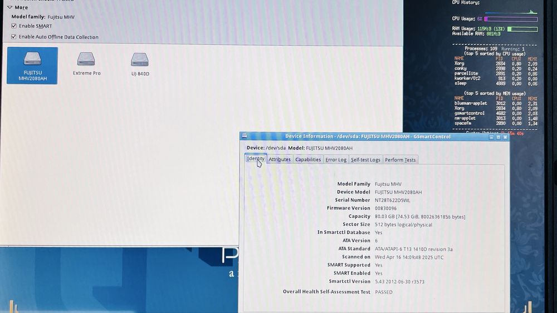Select the FUJITSU MHV2080AH drive icon
The width and height of the screenshot is (557, 313).
coord(32,66)
